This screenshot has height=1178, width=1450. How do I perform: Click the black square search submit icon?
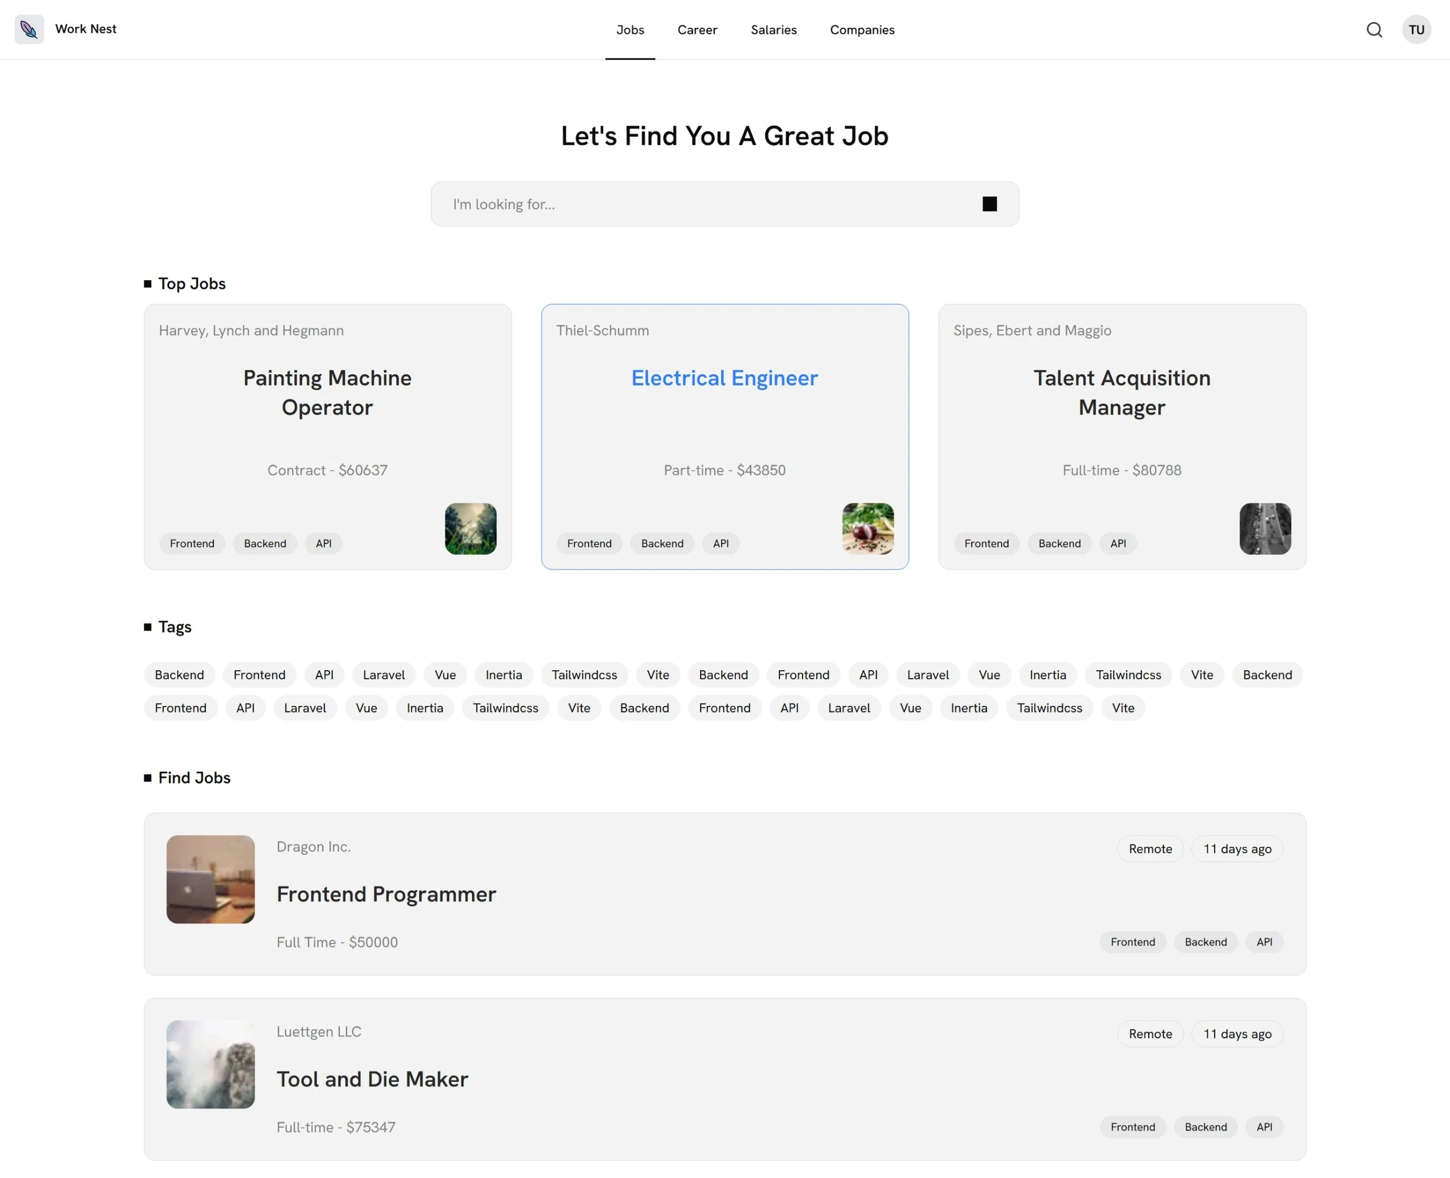989,204
